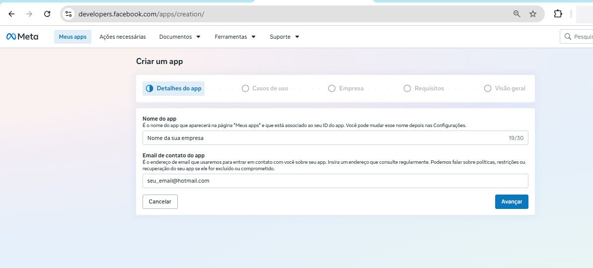Open the browser extensions puzzle icon
Image resolution: width=593 pixels, height=268 pixels.
point(558,14)
